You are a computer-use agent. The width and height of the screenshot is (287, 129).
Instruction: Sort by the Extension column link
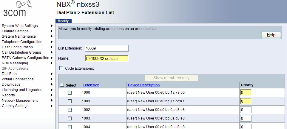pos(91,85)
